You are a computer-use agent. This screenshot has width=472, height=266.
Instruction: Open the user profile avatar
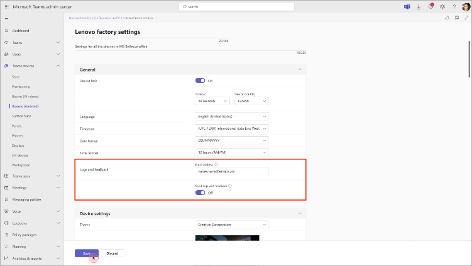click(x=466, y=7)
